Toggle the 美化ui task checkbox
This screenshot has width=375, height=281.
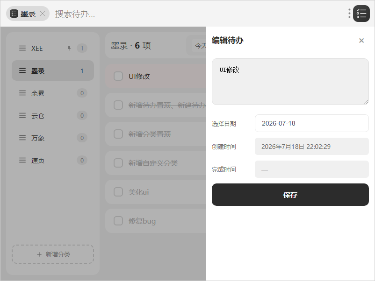point(118,192)
